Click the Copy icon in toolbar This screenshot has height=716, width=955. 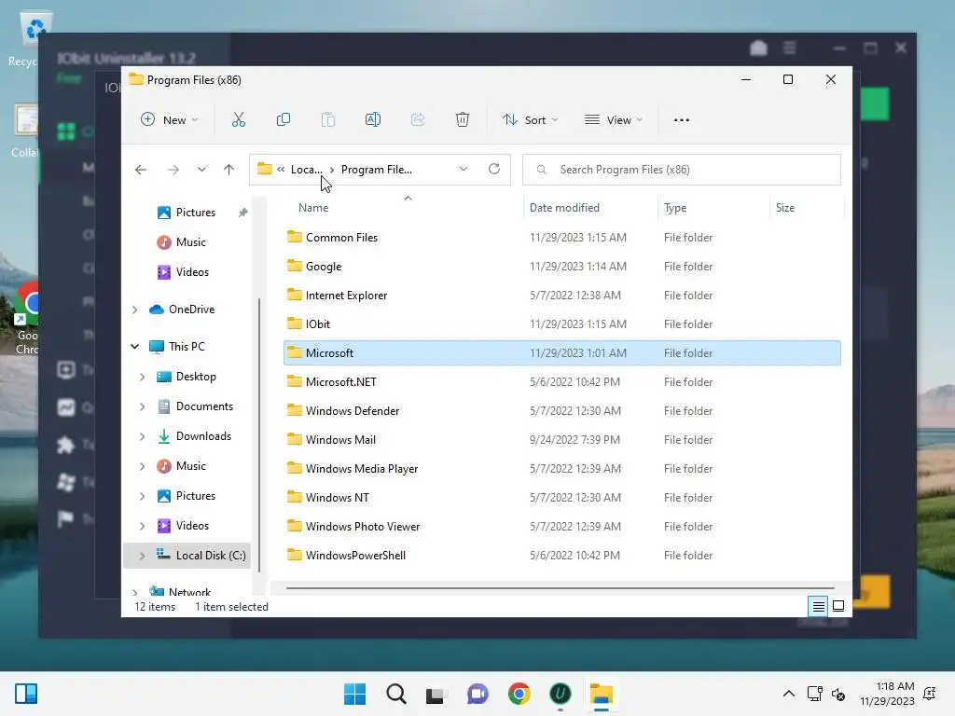point(284,120)
